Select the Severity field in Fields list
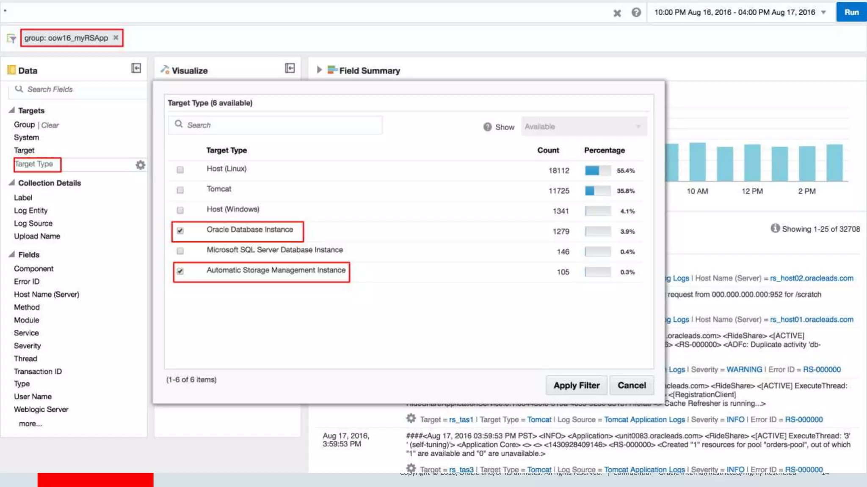This screenshot has height=487, width=867. [27, 346]
